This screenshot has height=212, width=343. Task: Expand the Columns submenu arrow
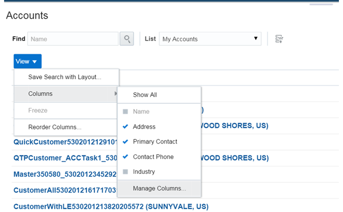coord(116,94)
